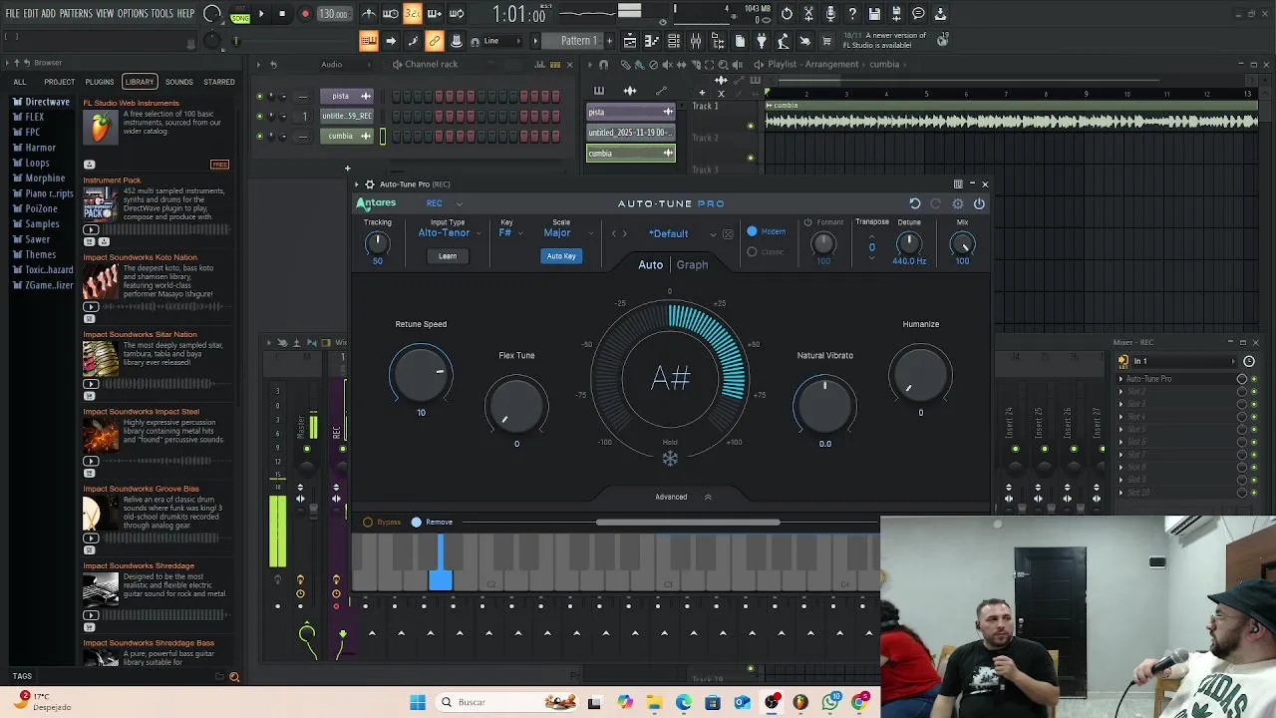Toggle SONG/PAT mode switch
This screenshot has height=718, width=1276.
pyautogui.click(x=240, y=14)
